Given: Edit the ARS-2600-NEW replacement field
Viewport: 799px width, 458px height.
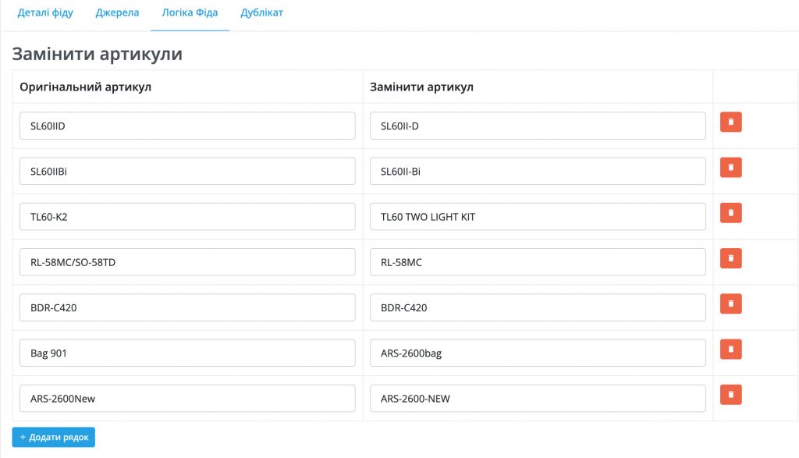Looking at the screenshot, I should 538,399.
